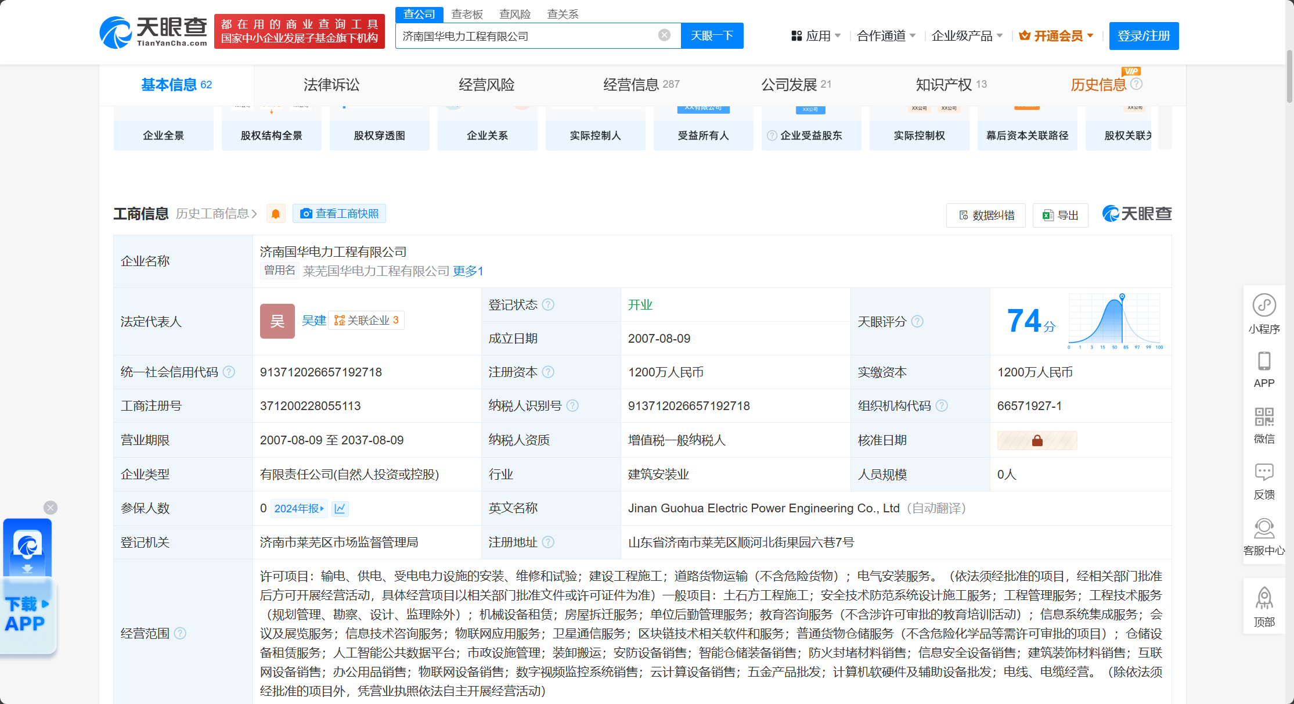Open the 小程序 mini-program sidebar icon
This screenshot has width=1294, height=704.
[1264, 314]
